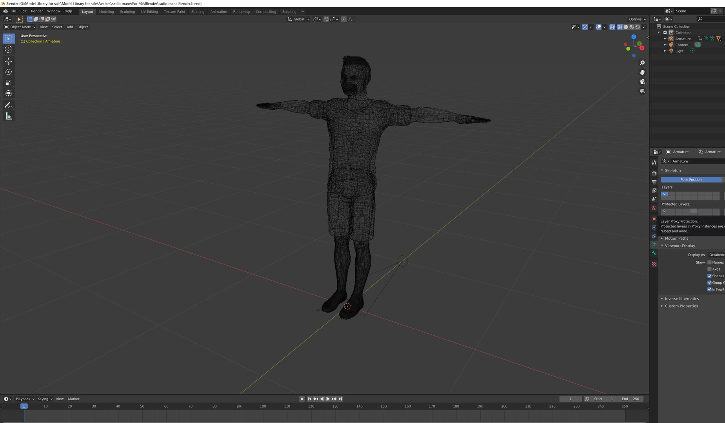Switch to solid viewport shading
The width and height of the screenshot is (725, 423).
coord(626,27)
